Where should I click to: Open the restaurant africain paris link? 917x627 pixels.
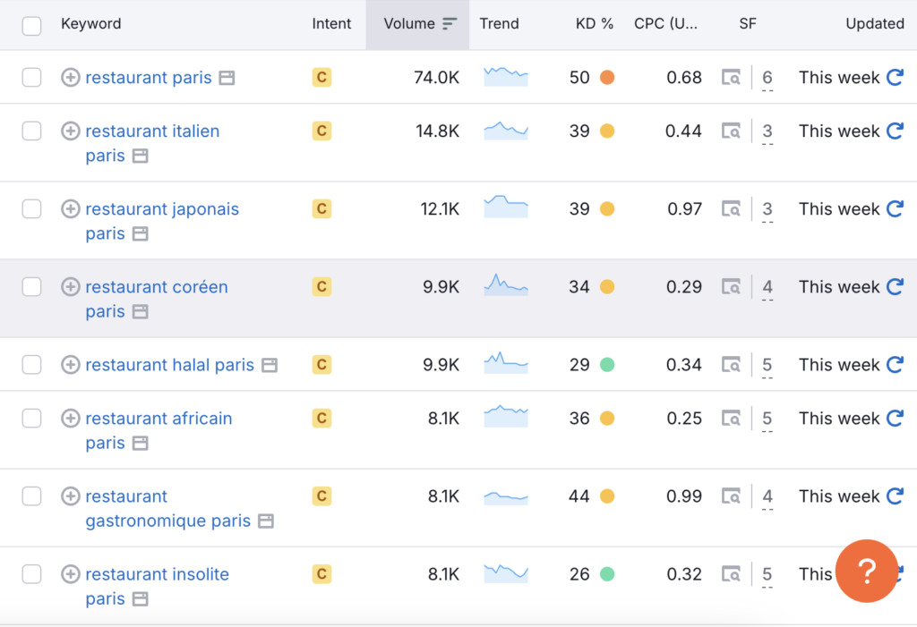pyautogui.click(x=159, y=430)
